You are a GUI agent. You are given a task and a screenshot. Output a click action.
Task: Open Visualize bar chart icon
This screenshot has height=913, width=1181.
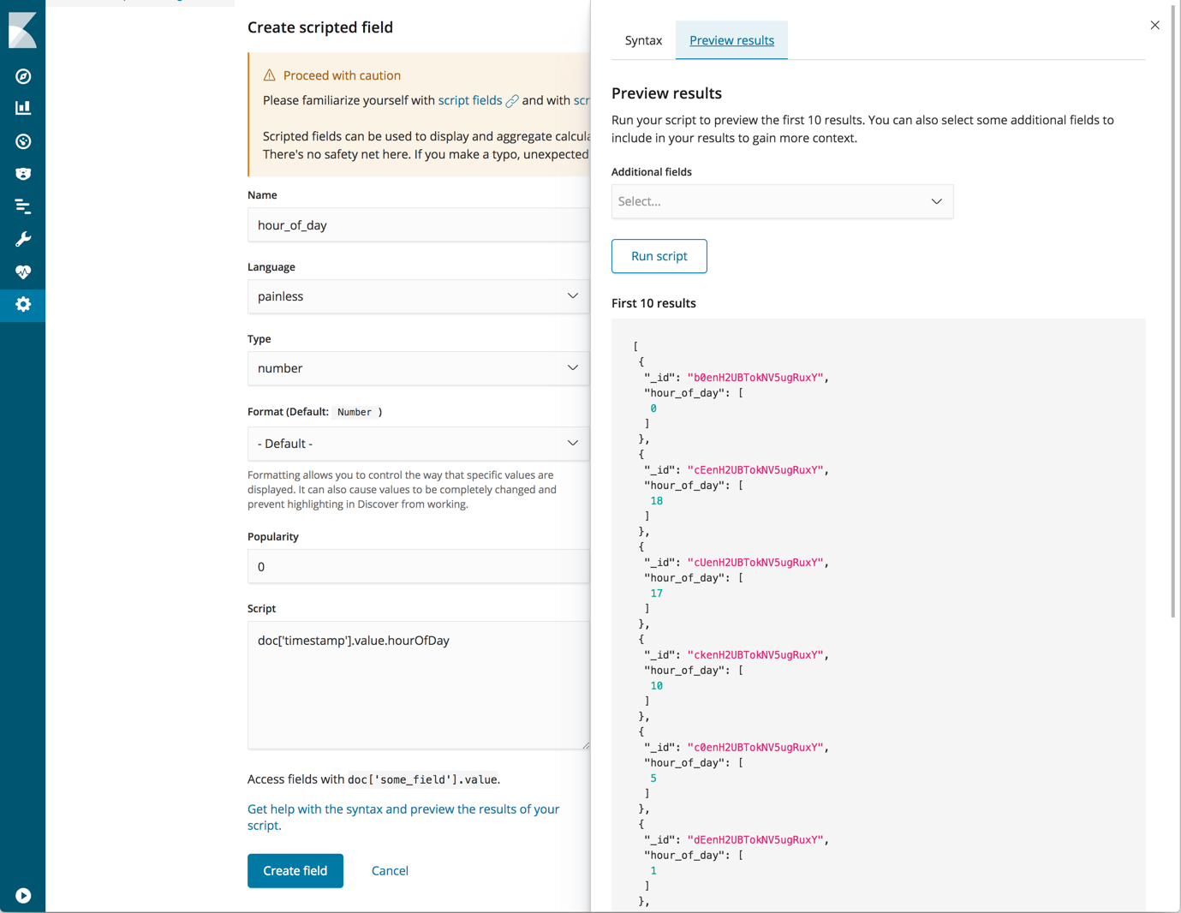pyautogui.click(x=23, y=108)
